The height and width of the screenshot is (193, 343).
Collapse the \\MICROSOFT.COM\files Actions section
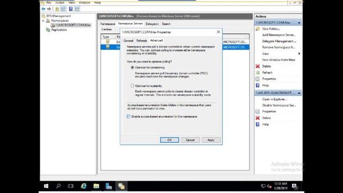point(299,23)
